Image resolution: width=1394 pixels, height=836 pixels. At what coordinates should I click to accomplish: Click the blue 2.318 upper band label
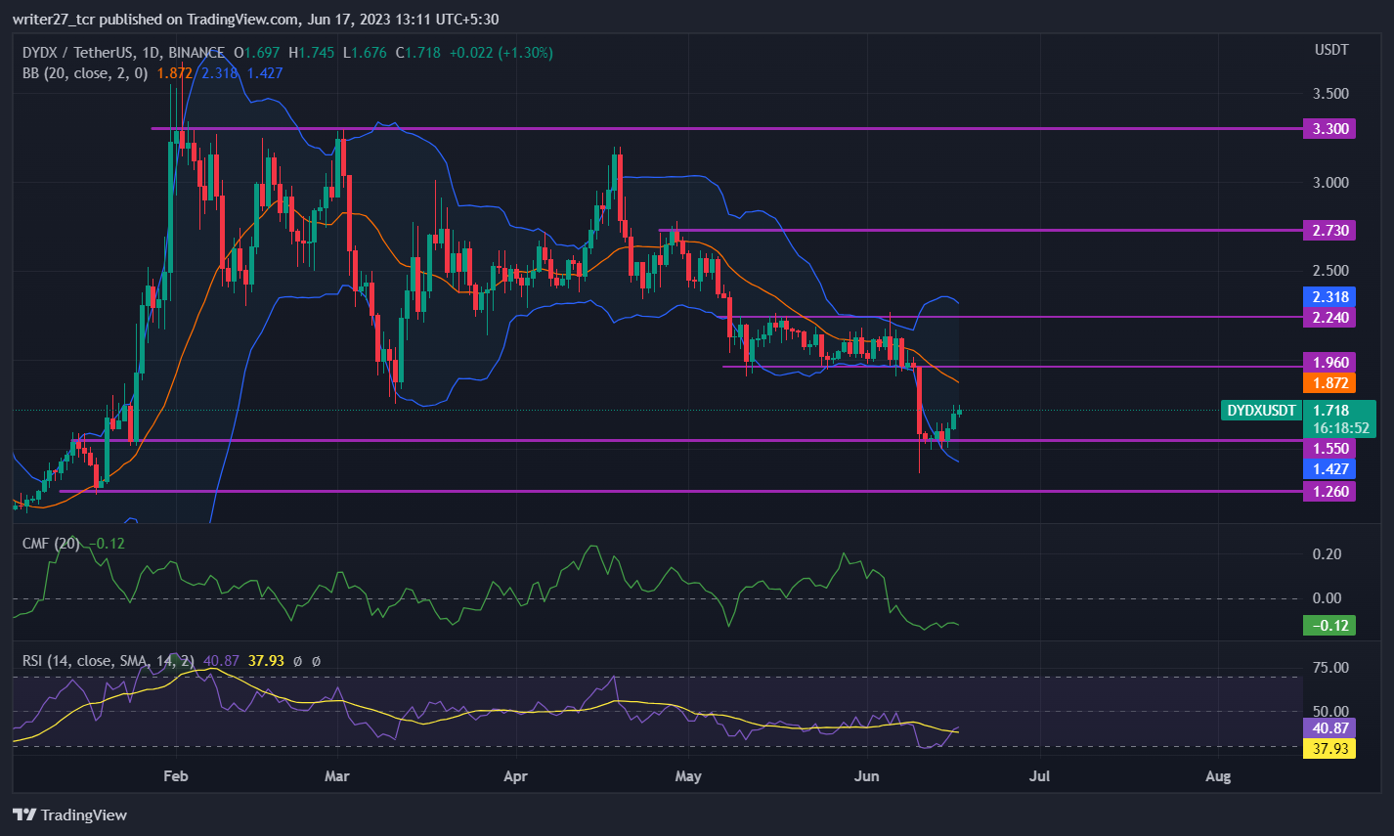tap(1329, 296)
